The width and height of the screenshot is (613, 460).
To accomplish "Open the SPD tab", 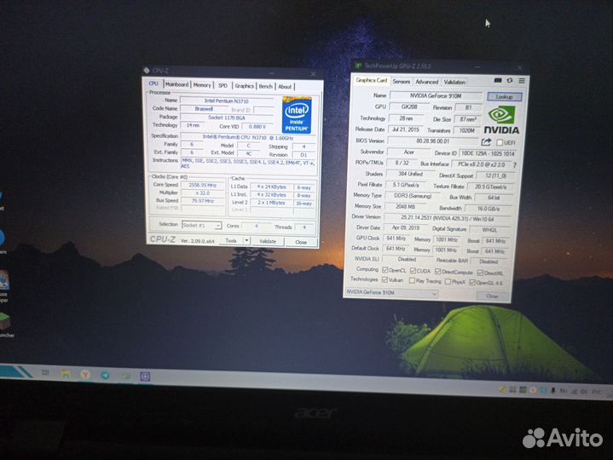I will point(223,85).
